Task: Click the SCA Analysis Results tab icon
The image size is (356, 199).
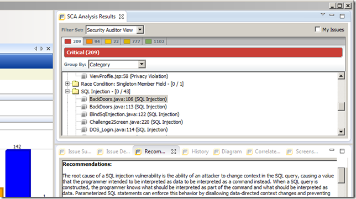Action: point(62,17)
